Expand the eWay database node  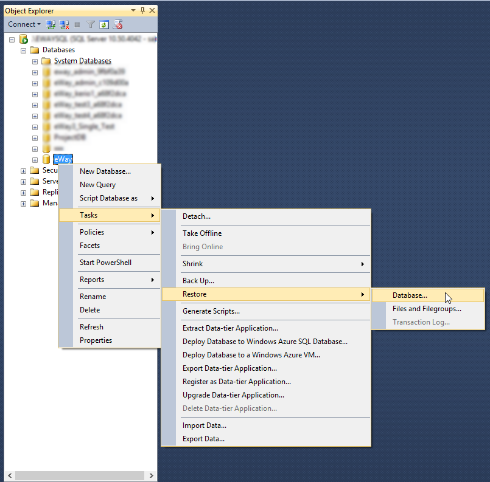click(x=35, y=160)
